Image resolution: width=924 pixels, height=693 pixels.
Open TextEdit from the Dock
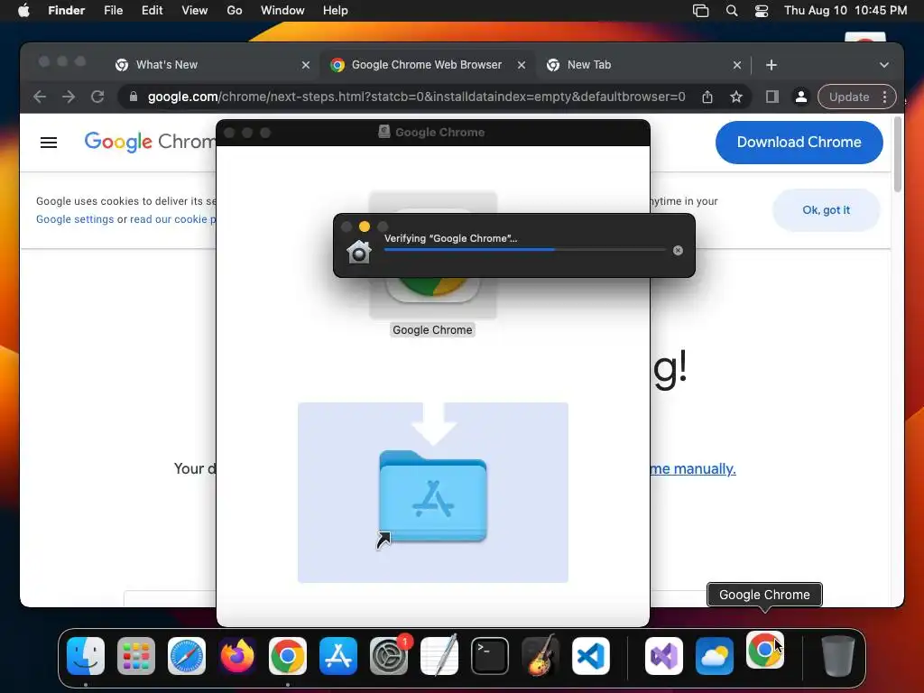point(439,656)
